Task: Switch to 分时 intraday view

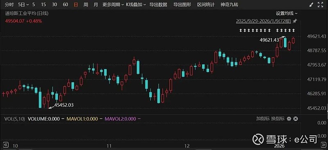Action: click(9, 4)
